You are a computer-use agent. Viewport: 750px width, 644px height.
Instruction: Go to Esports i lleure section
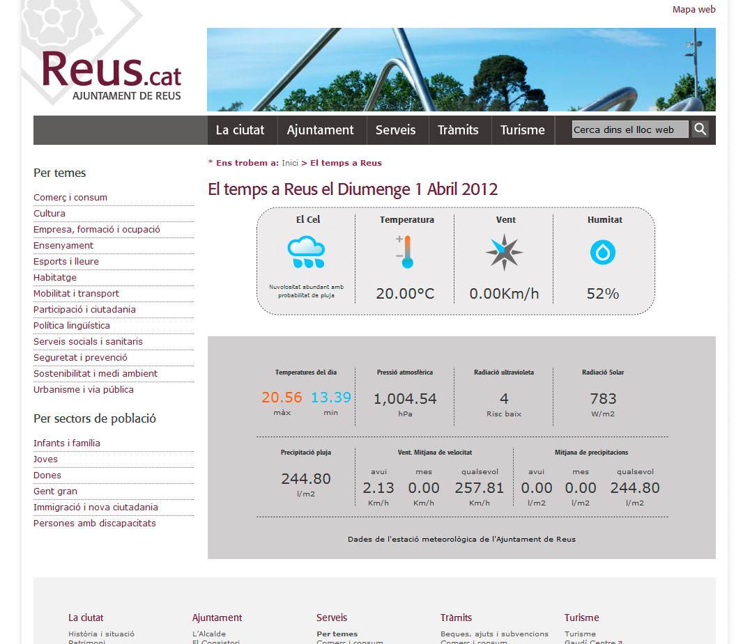(x=66, y=262)
